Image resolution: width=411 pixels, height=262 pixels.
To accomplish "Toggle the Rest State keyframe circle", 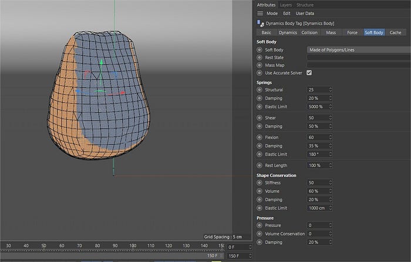I will (260, 58).
